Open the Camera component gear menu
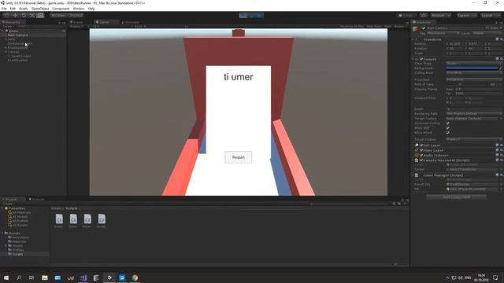This screenshot has height=283, width=504. click(502, 59)
